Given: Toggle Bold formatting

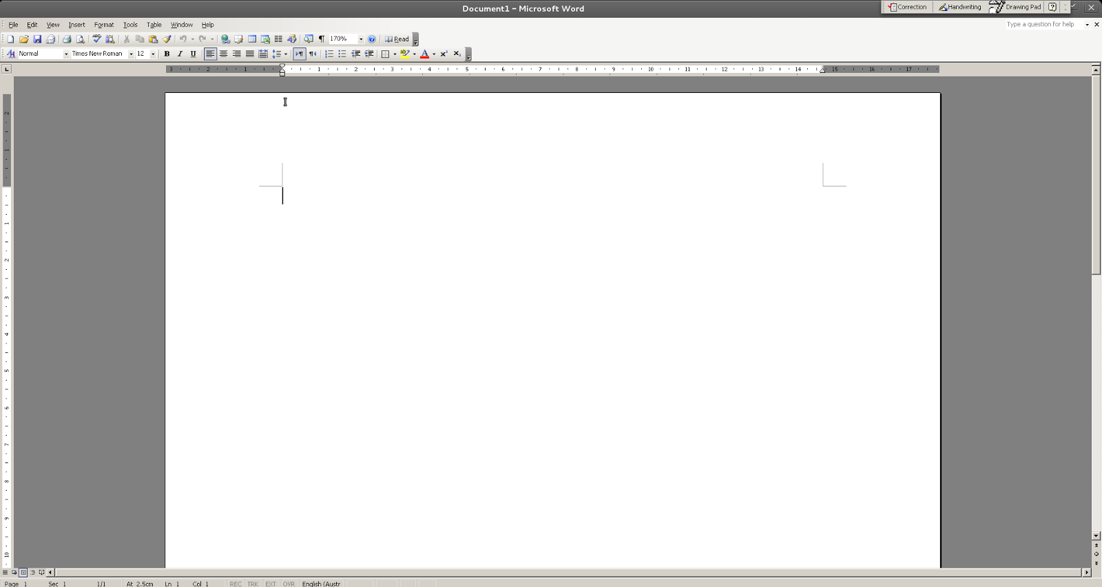Looking at the screenshot, I should (x=167, y=54).
